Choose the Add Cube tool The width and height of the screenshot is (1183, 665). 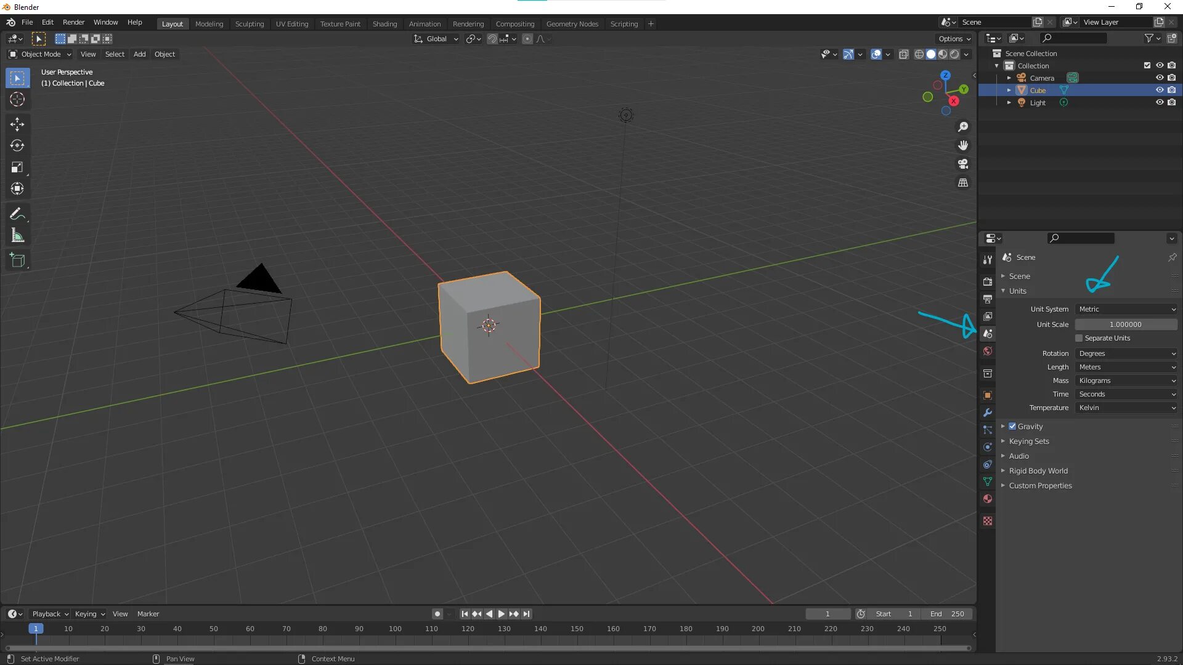[17, 260]
